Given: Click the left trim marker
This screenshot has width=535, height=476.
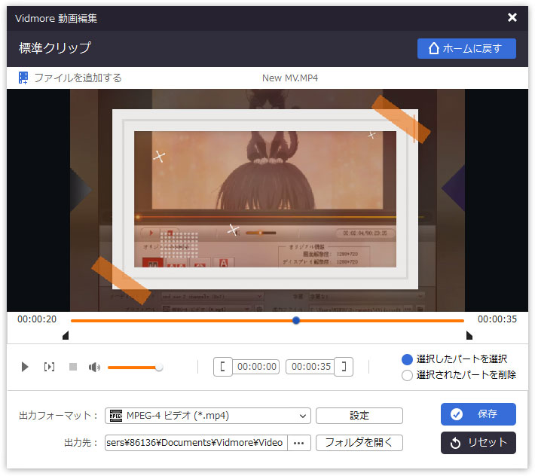Looking at the screenshot, I should pyautogui.click(x=66, y=335).
